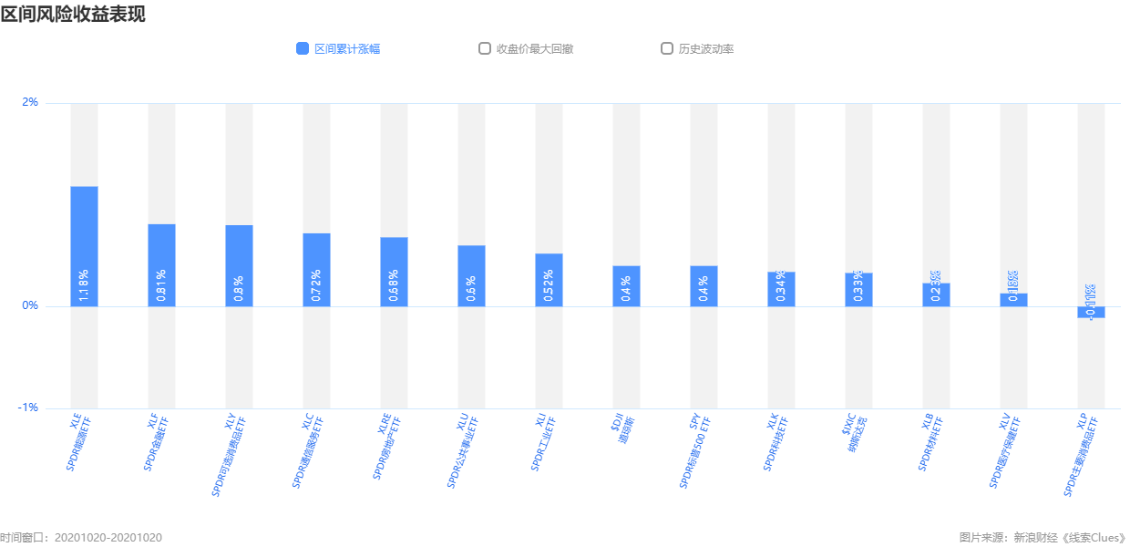Click the XLF bar showing 0.81%
The height and width of the screenshot is (547, 1130).
point(161,265)
